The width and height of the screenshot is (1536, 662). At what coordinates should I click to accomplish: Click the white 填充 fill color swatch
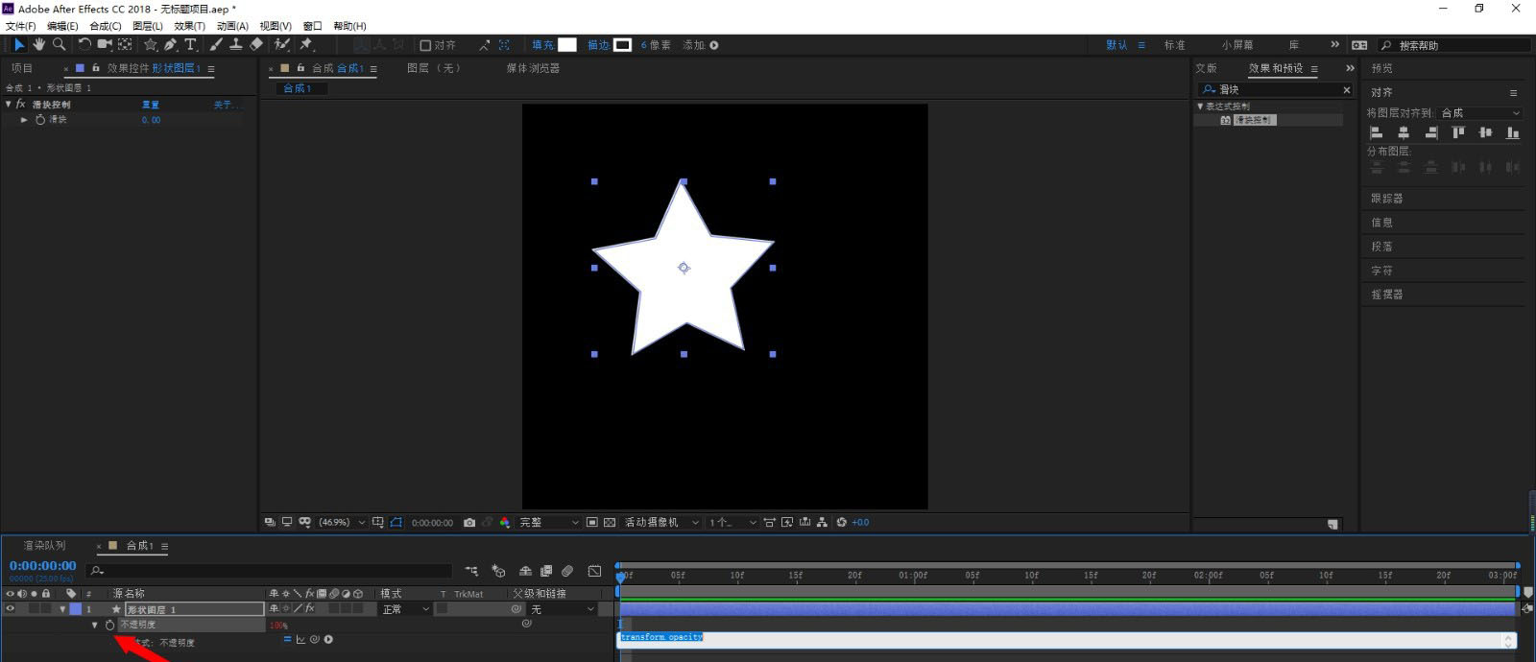tap(567, 45)
